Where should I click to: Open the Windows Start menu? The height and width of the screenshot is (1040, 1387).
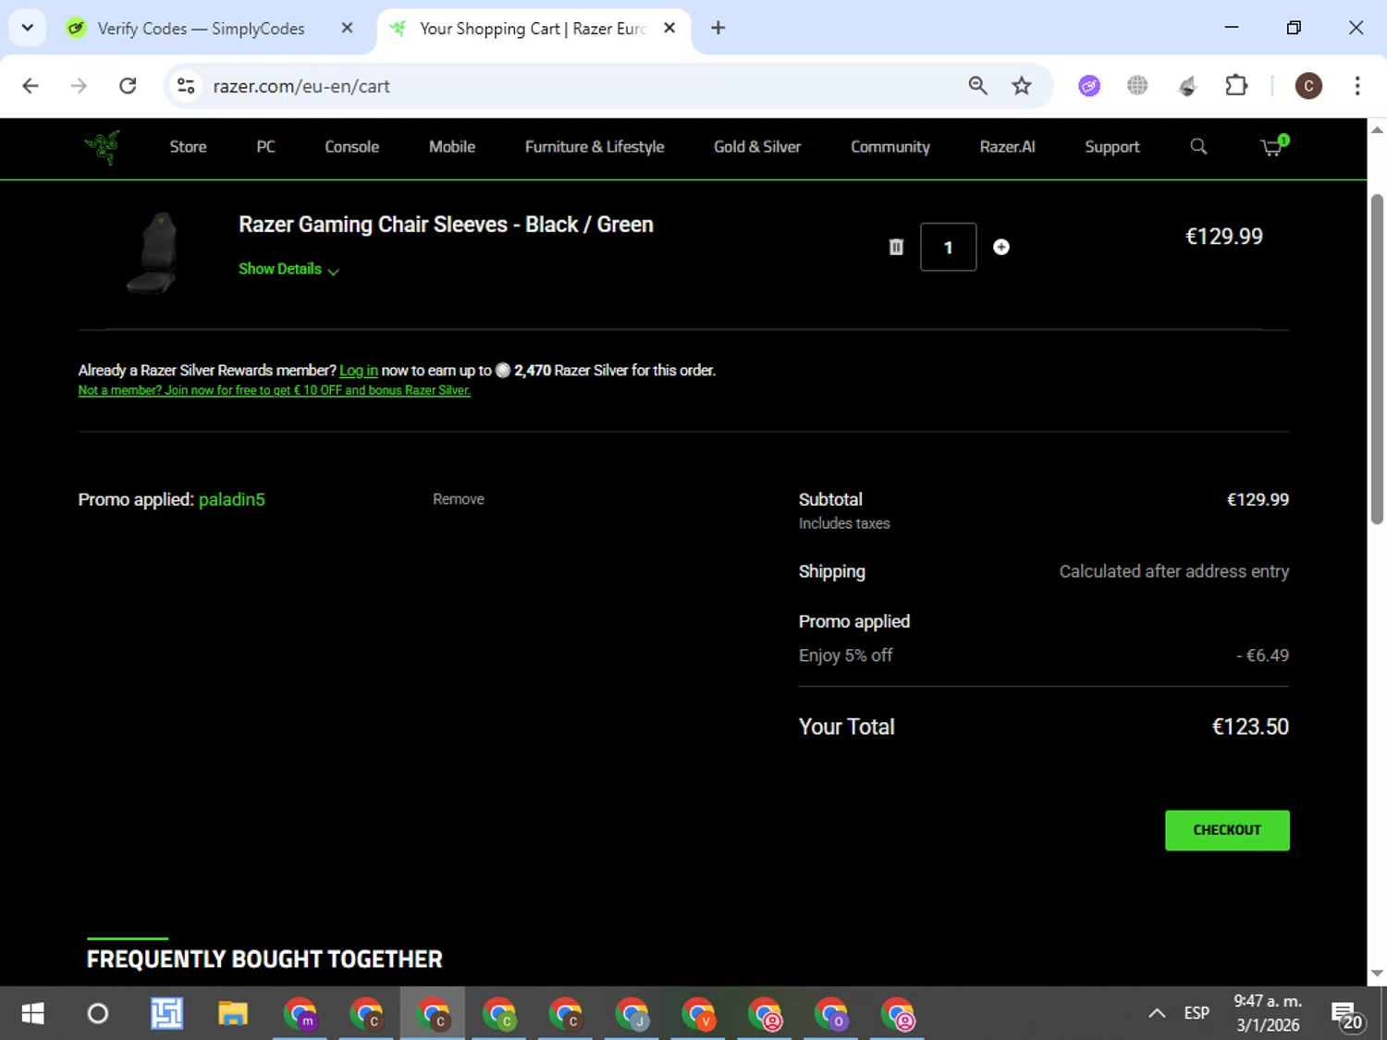pyautogui.click(x=32, y=1013)
